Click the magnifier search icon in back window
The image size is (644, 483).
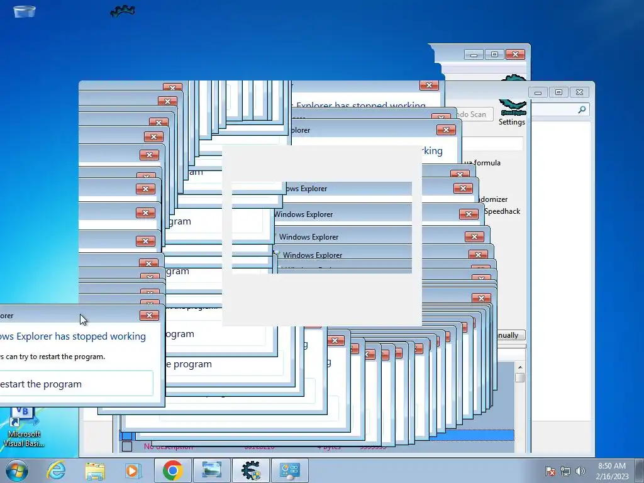(582, 109)
